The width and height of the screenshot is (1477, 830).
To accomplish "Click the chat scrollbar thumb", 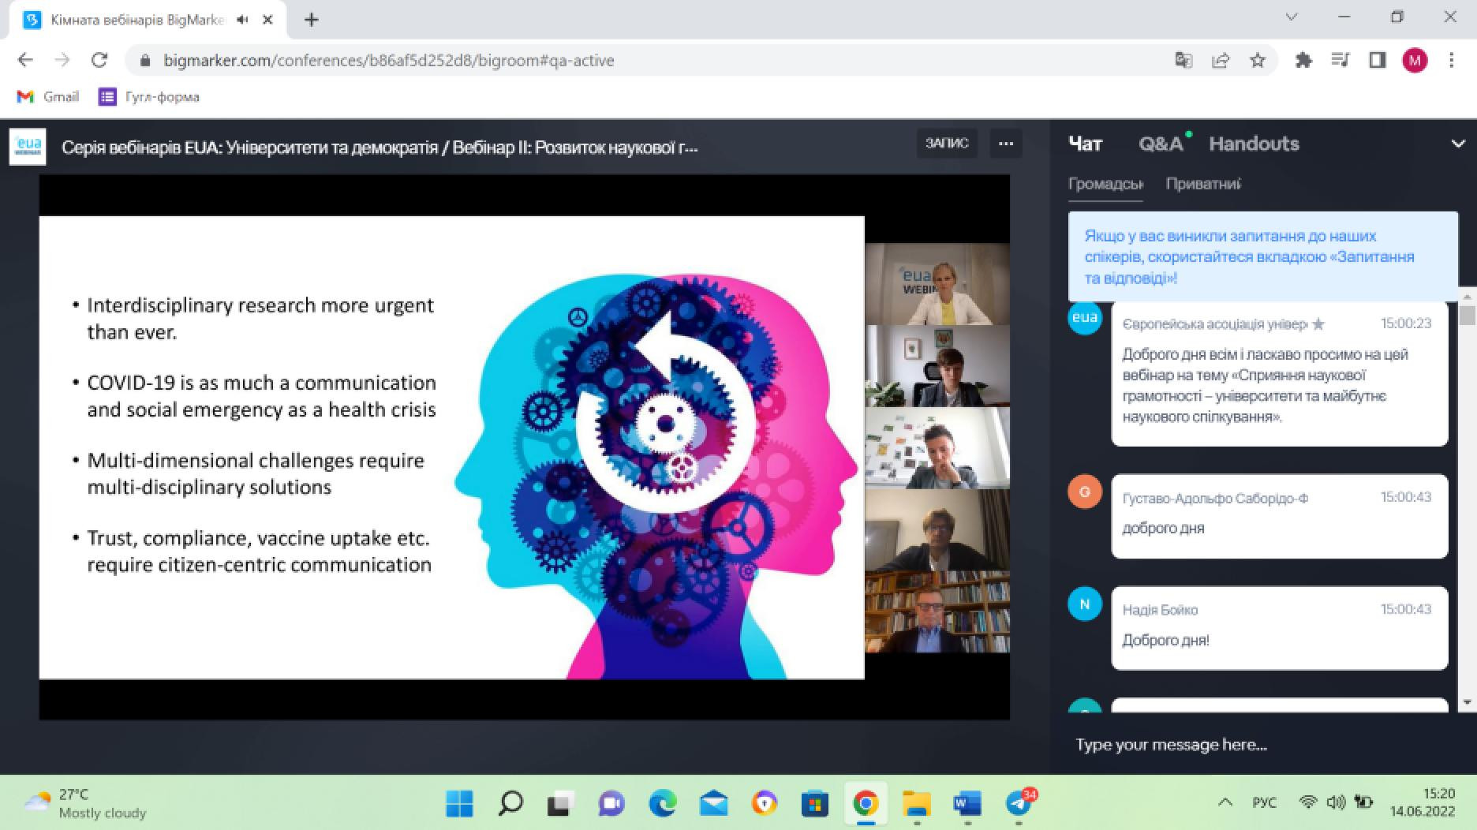I will (x=1467, y=315).
